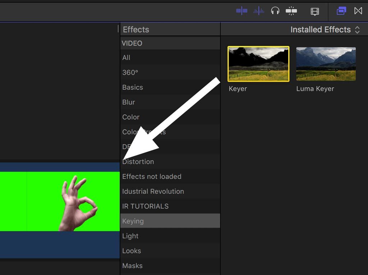This screenshot has height=275, width=368.
Task: Choose the Distortion category
Action: click(138, 161)
